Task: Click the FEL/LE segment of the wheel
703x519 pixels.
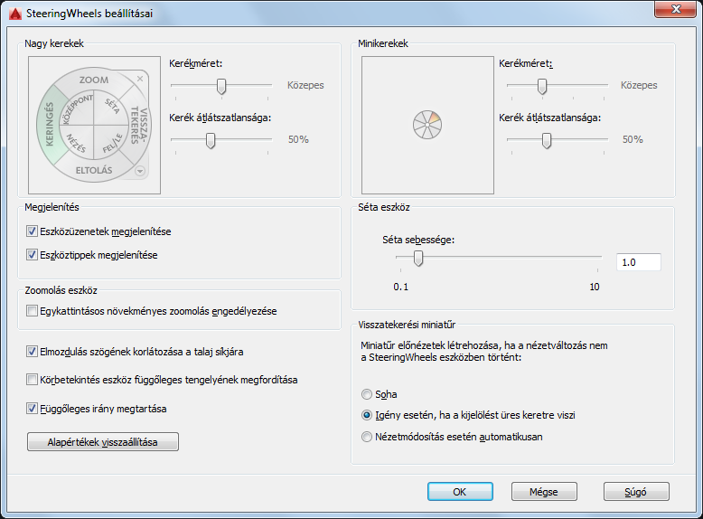Action: point(112,143)
